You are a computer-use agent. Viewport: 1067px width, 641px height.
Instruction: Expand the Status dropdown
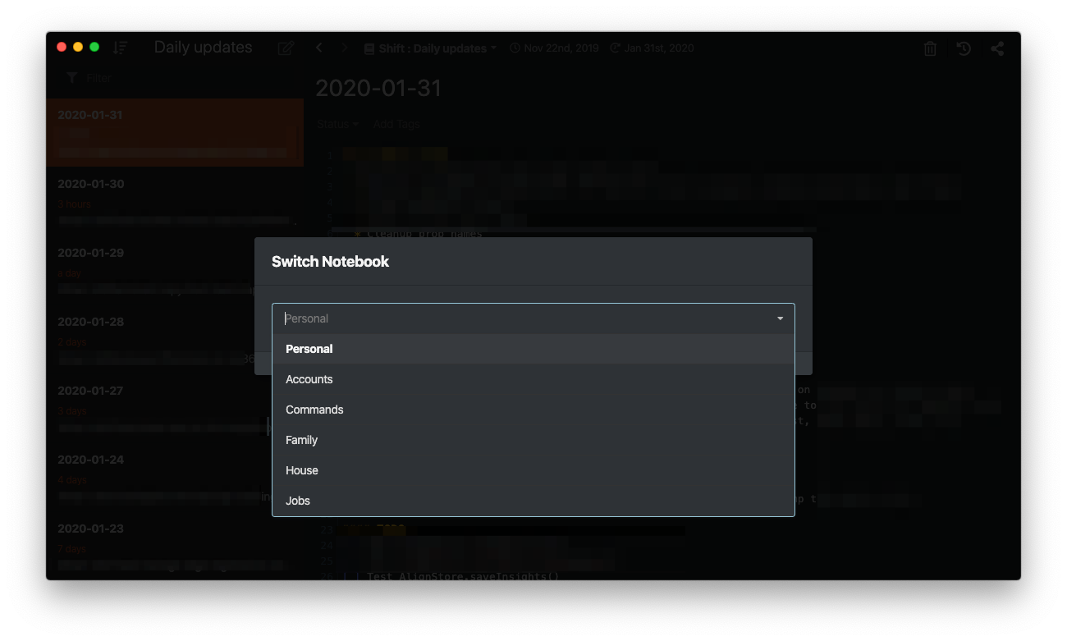tap(337, 123)
